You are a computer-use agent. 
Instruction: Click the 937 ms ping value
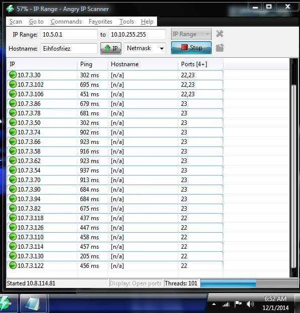pos(89,171)
